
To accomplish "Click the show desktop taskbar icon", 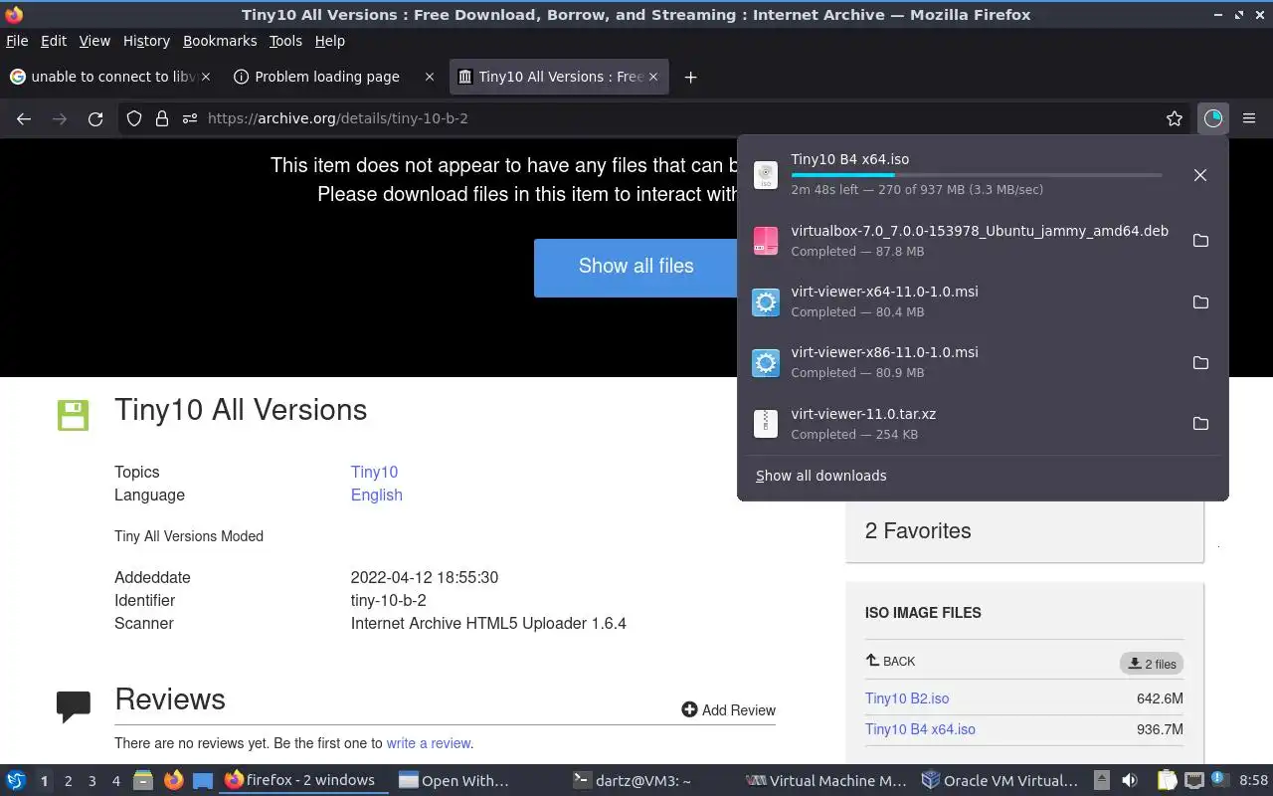I will point(203,781).
